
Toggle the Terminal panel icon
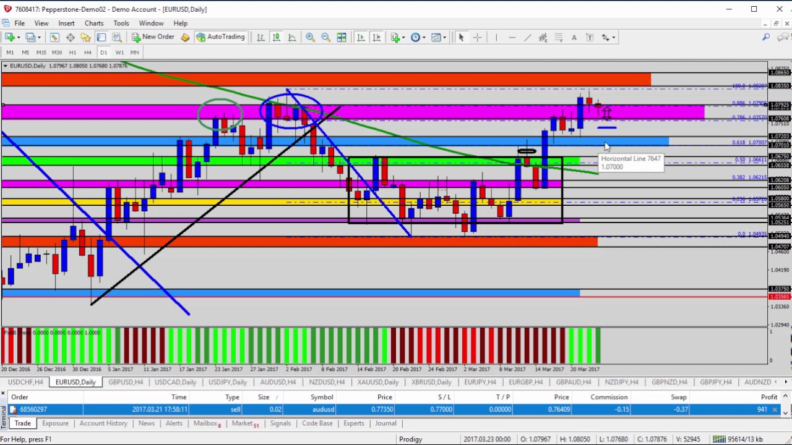pos(101,37)
